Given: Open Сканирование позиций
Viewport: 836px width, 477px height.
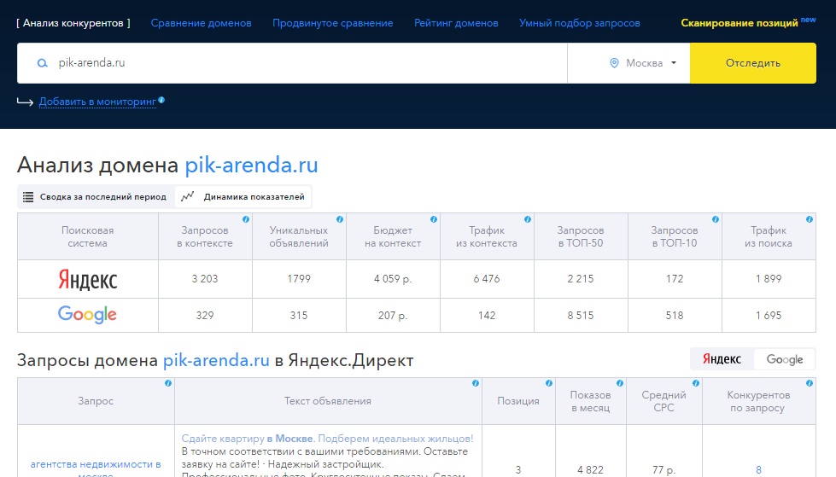Looking at the screenshot, I should pyautogui.click(x=740, y=23).
